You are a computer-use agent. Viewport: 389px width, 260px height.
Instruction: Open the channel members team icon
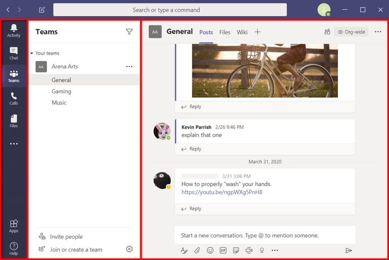[327, 32]
